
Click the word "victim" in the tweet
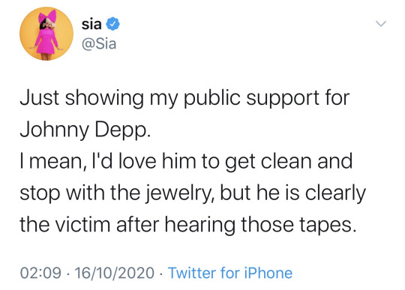[83, 225]
